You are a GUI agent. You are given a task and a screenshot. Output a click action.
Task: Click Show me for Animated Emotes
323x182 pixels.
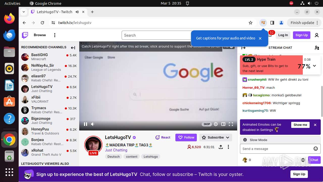point(300,125)
